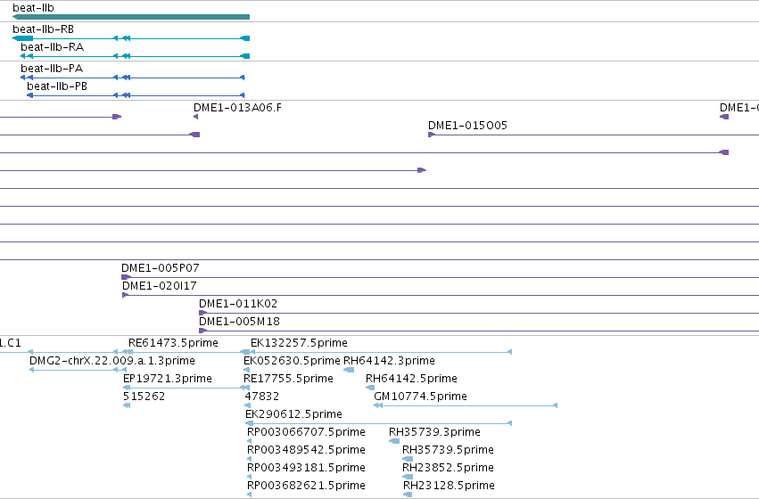
Task: Click the RE61473.5prime label
Action: coord(173,343)
